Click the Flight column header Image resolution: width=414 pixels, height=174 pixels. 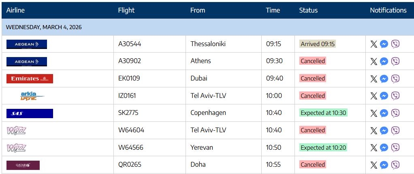126,10
